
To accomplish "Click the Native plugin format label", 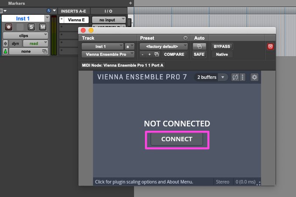I will 222,54.
